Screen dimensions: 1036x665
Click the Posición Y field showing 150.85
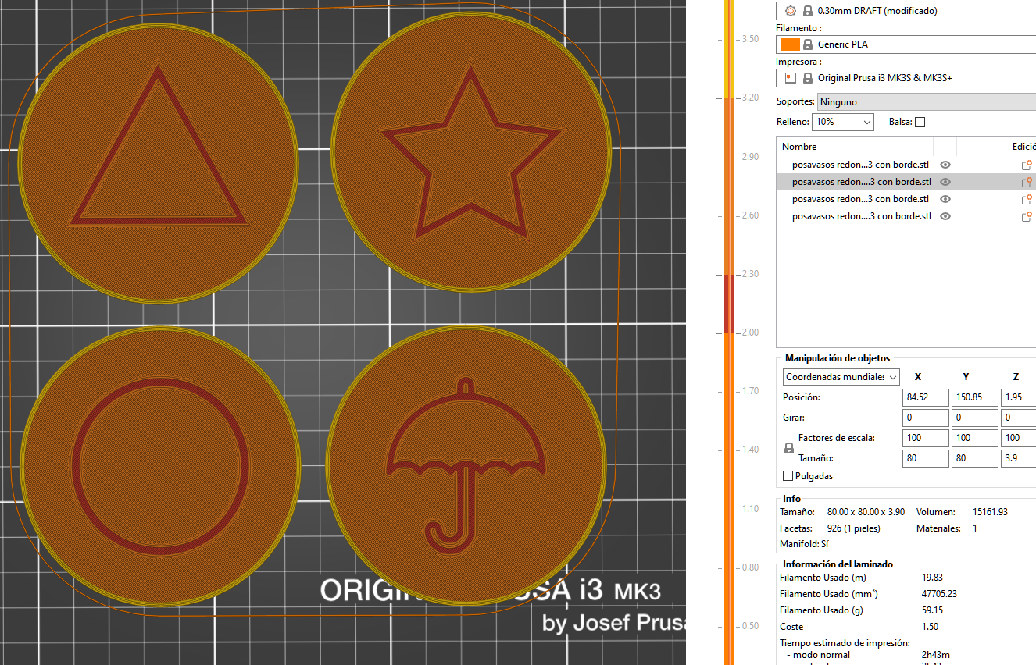tap(975, 397)
